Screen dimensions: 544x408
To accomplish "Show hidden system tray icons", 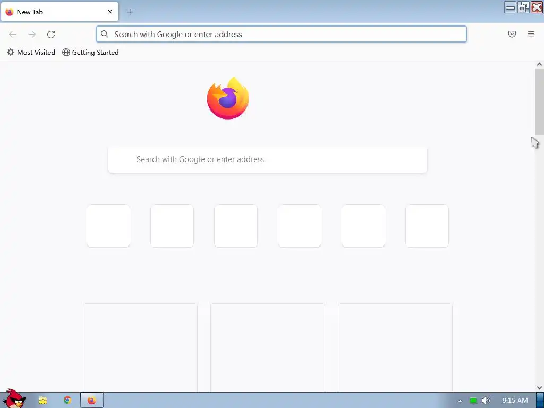I will [460, 401].
